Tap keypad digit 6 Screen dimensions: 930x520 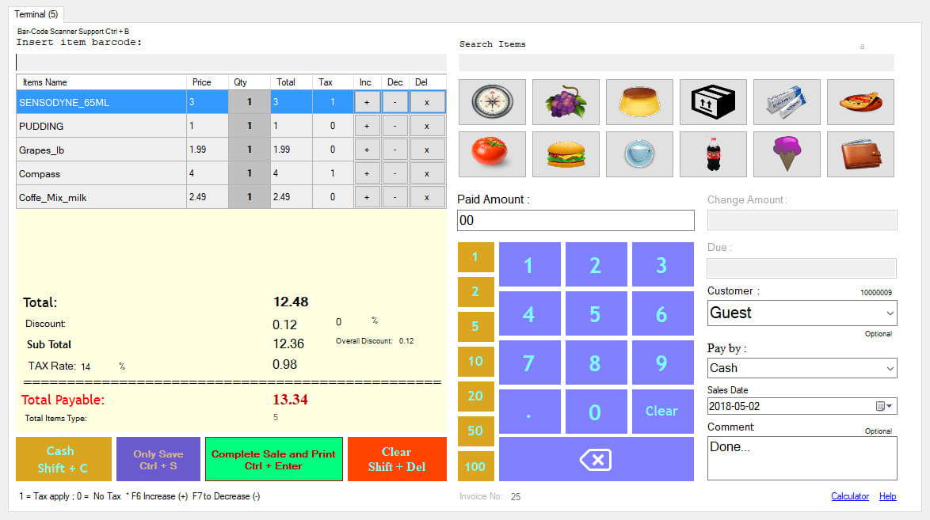(662, 313)
